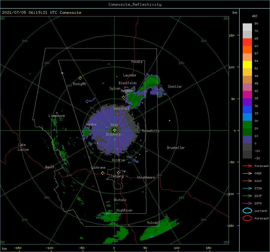Click the Vulcan label
The height and width of the screenshot is (252, 270).
click(x=152, y=223)
